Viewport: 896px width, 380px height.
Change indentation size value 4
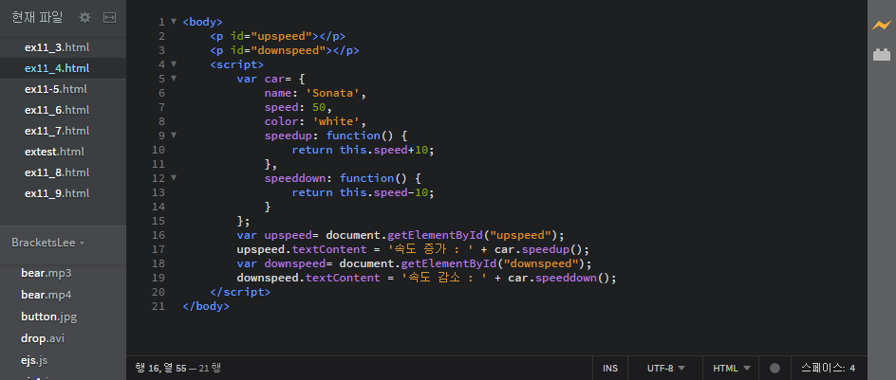click(852, 369)
